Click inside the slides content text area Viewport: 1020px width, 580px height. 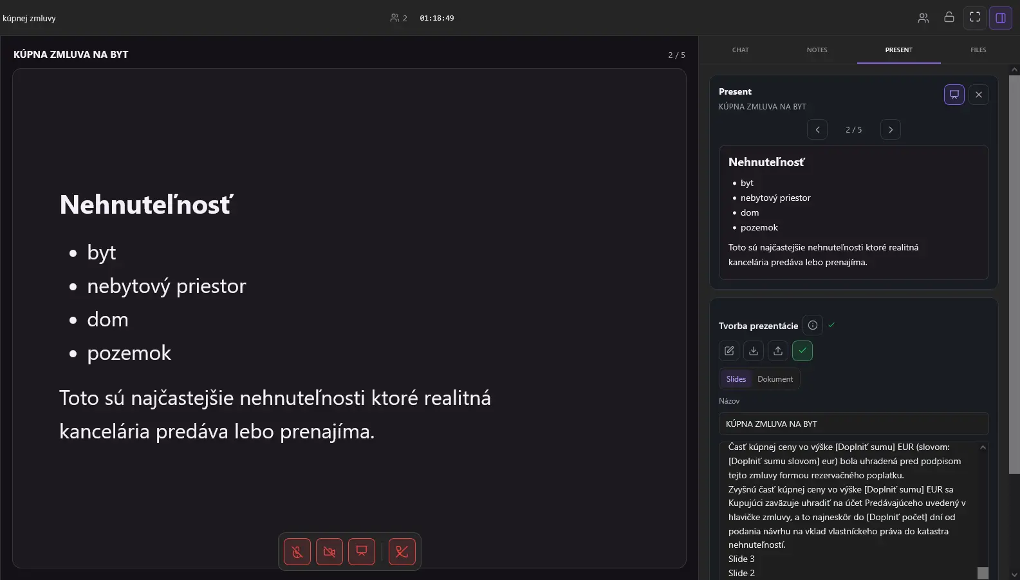click(x=848, y=510)
